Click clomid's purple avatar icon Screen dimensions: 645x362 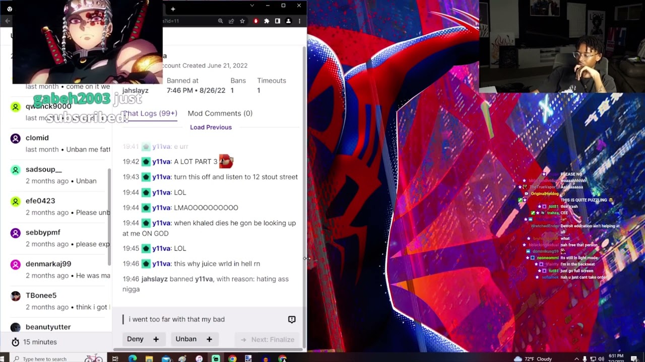point(16,138)
